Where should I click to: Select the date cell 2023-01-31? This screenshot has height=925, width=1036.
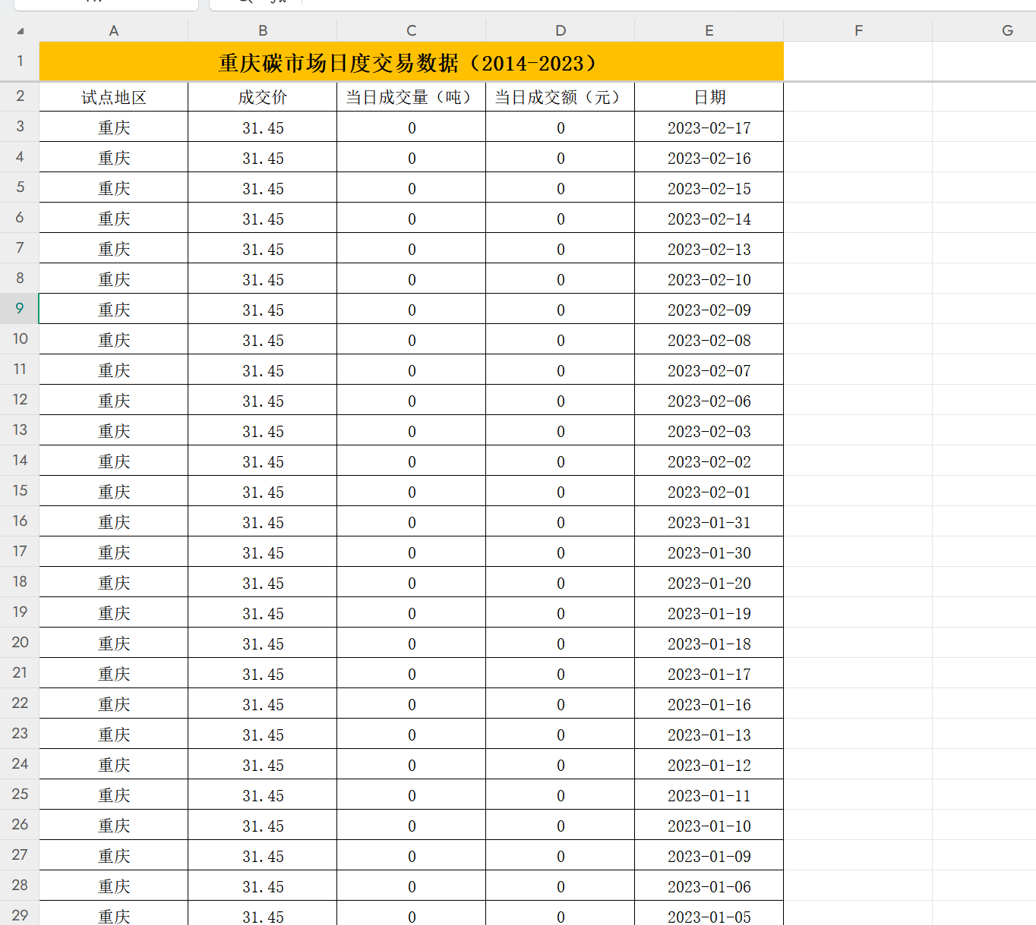click(x=709, y=522)
